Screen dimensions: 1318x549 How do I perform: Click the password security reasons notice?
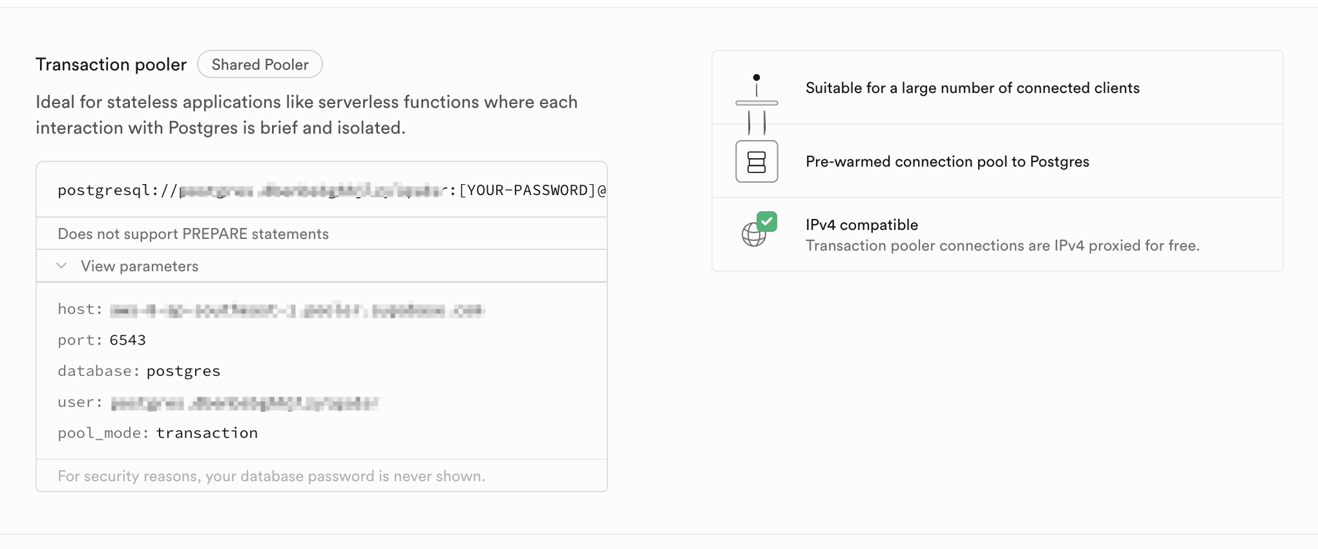point(271,476)
